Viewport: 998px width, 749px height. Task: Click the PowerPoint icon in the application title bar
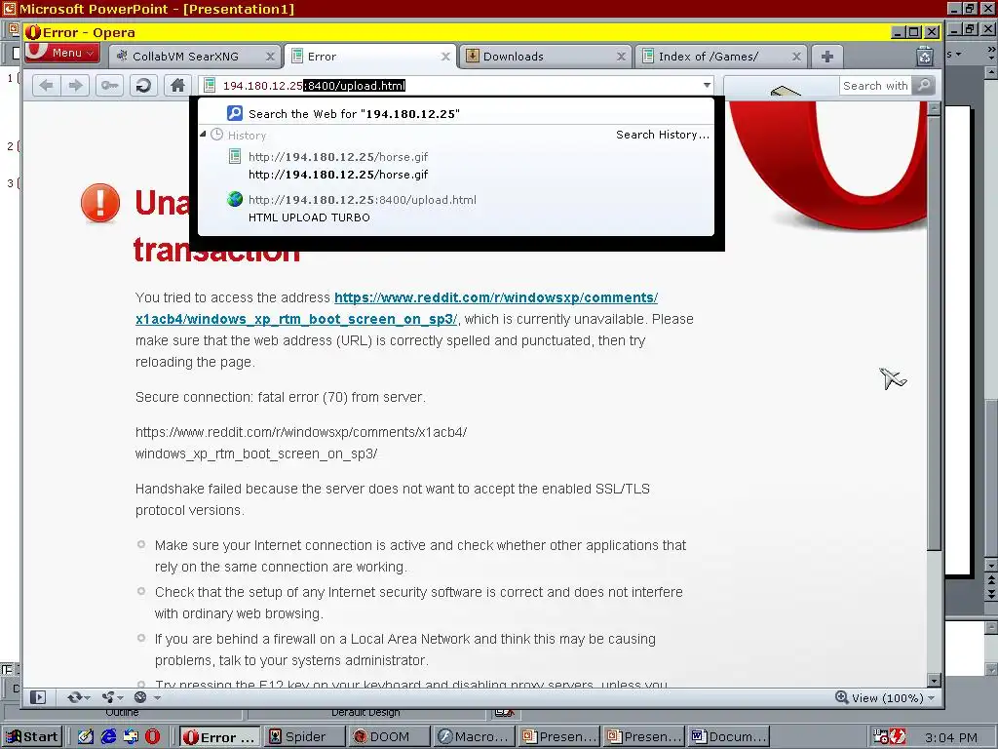tap(9, 9)
